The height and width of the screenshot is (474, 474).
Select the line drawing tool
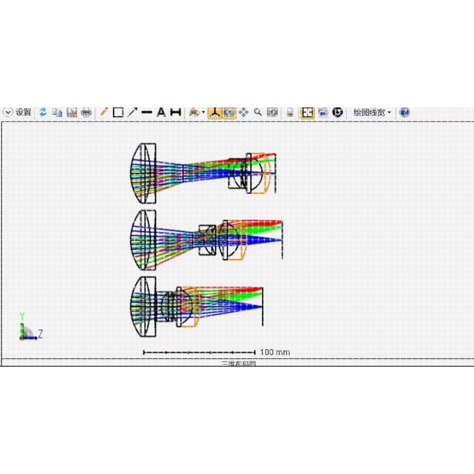tap(147, 112)
